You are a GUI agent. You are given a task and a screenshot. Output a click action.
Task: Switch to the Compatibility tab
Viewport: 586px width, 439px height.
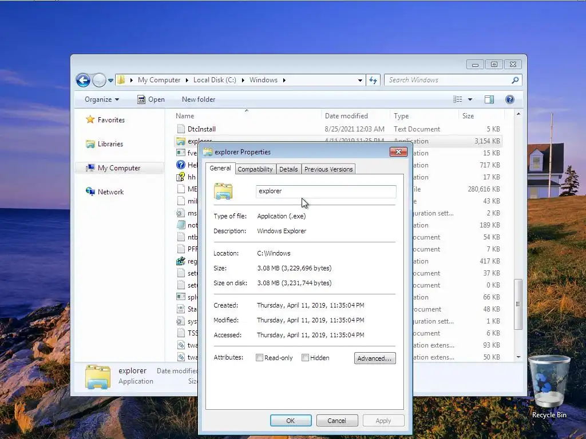click(x=255, y=169)
